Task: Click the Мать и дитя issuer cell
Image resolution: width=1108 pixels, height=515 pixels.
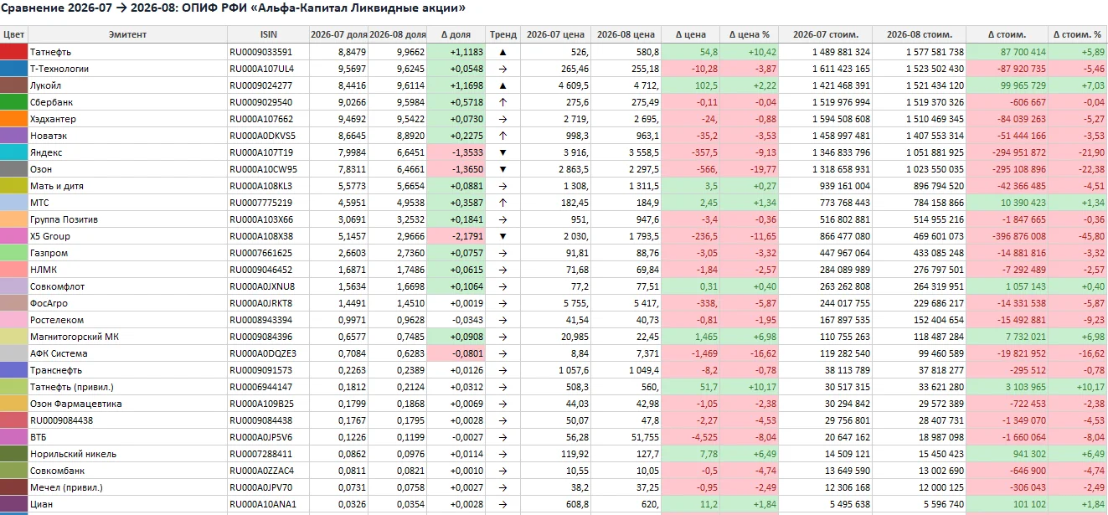Action: pos(127,186)
